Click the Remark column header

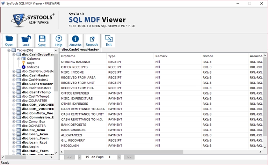point(178,56)
